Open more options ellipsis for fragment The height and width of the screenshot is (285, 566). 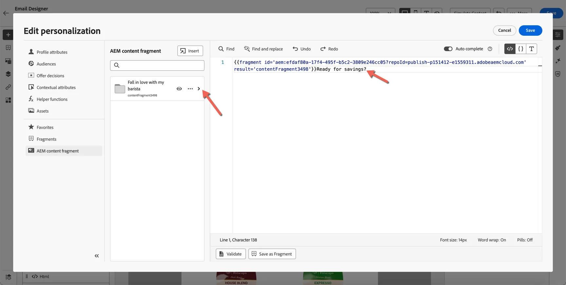pyautogui.click(x=190, y=89)
